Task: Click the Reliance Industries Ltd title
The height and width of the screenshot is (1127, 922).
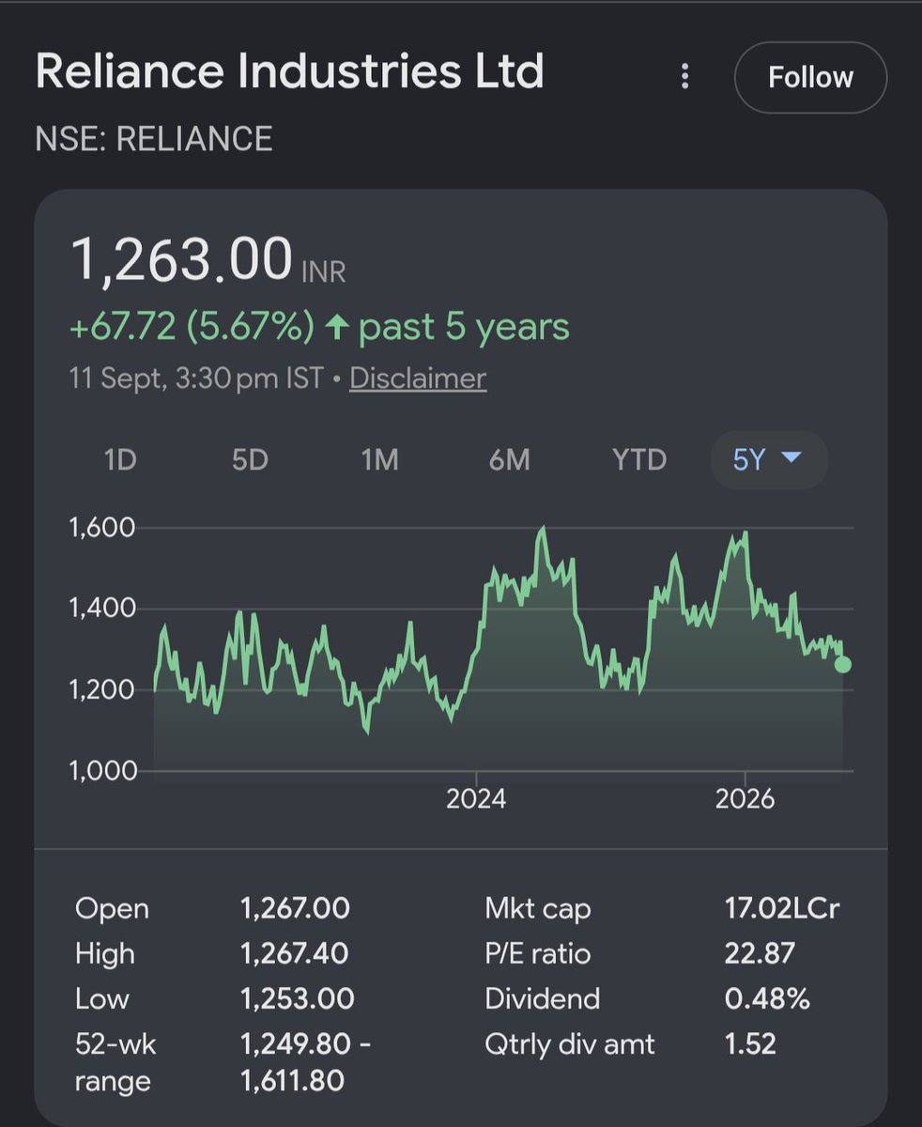Action: tap(289, 72)
